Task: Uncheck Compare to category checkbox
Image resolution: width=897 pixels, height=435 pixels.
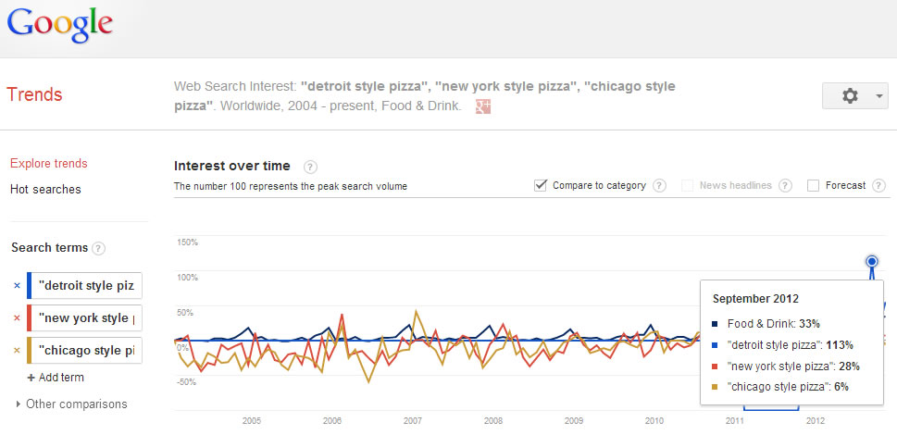Action: click(541, 185)
